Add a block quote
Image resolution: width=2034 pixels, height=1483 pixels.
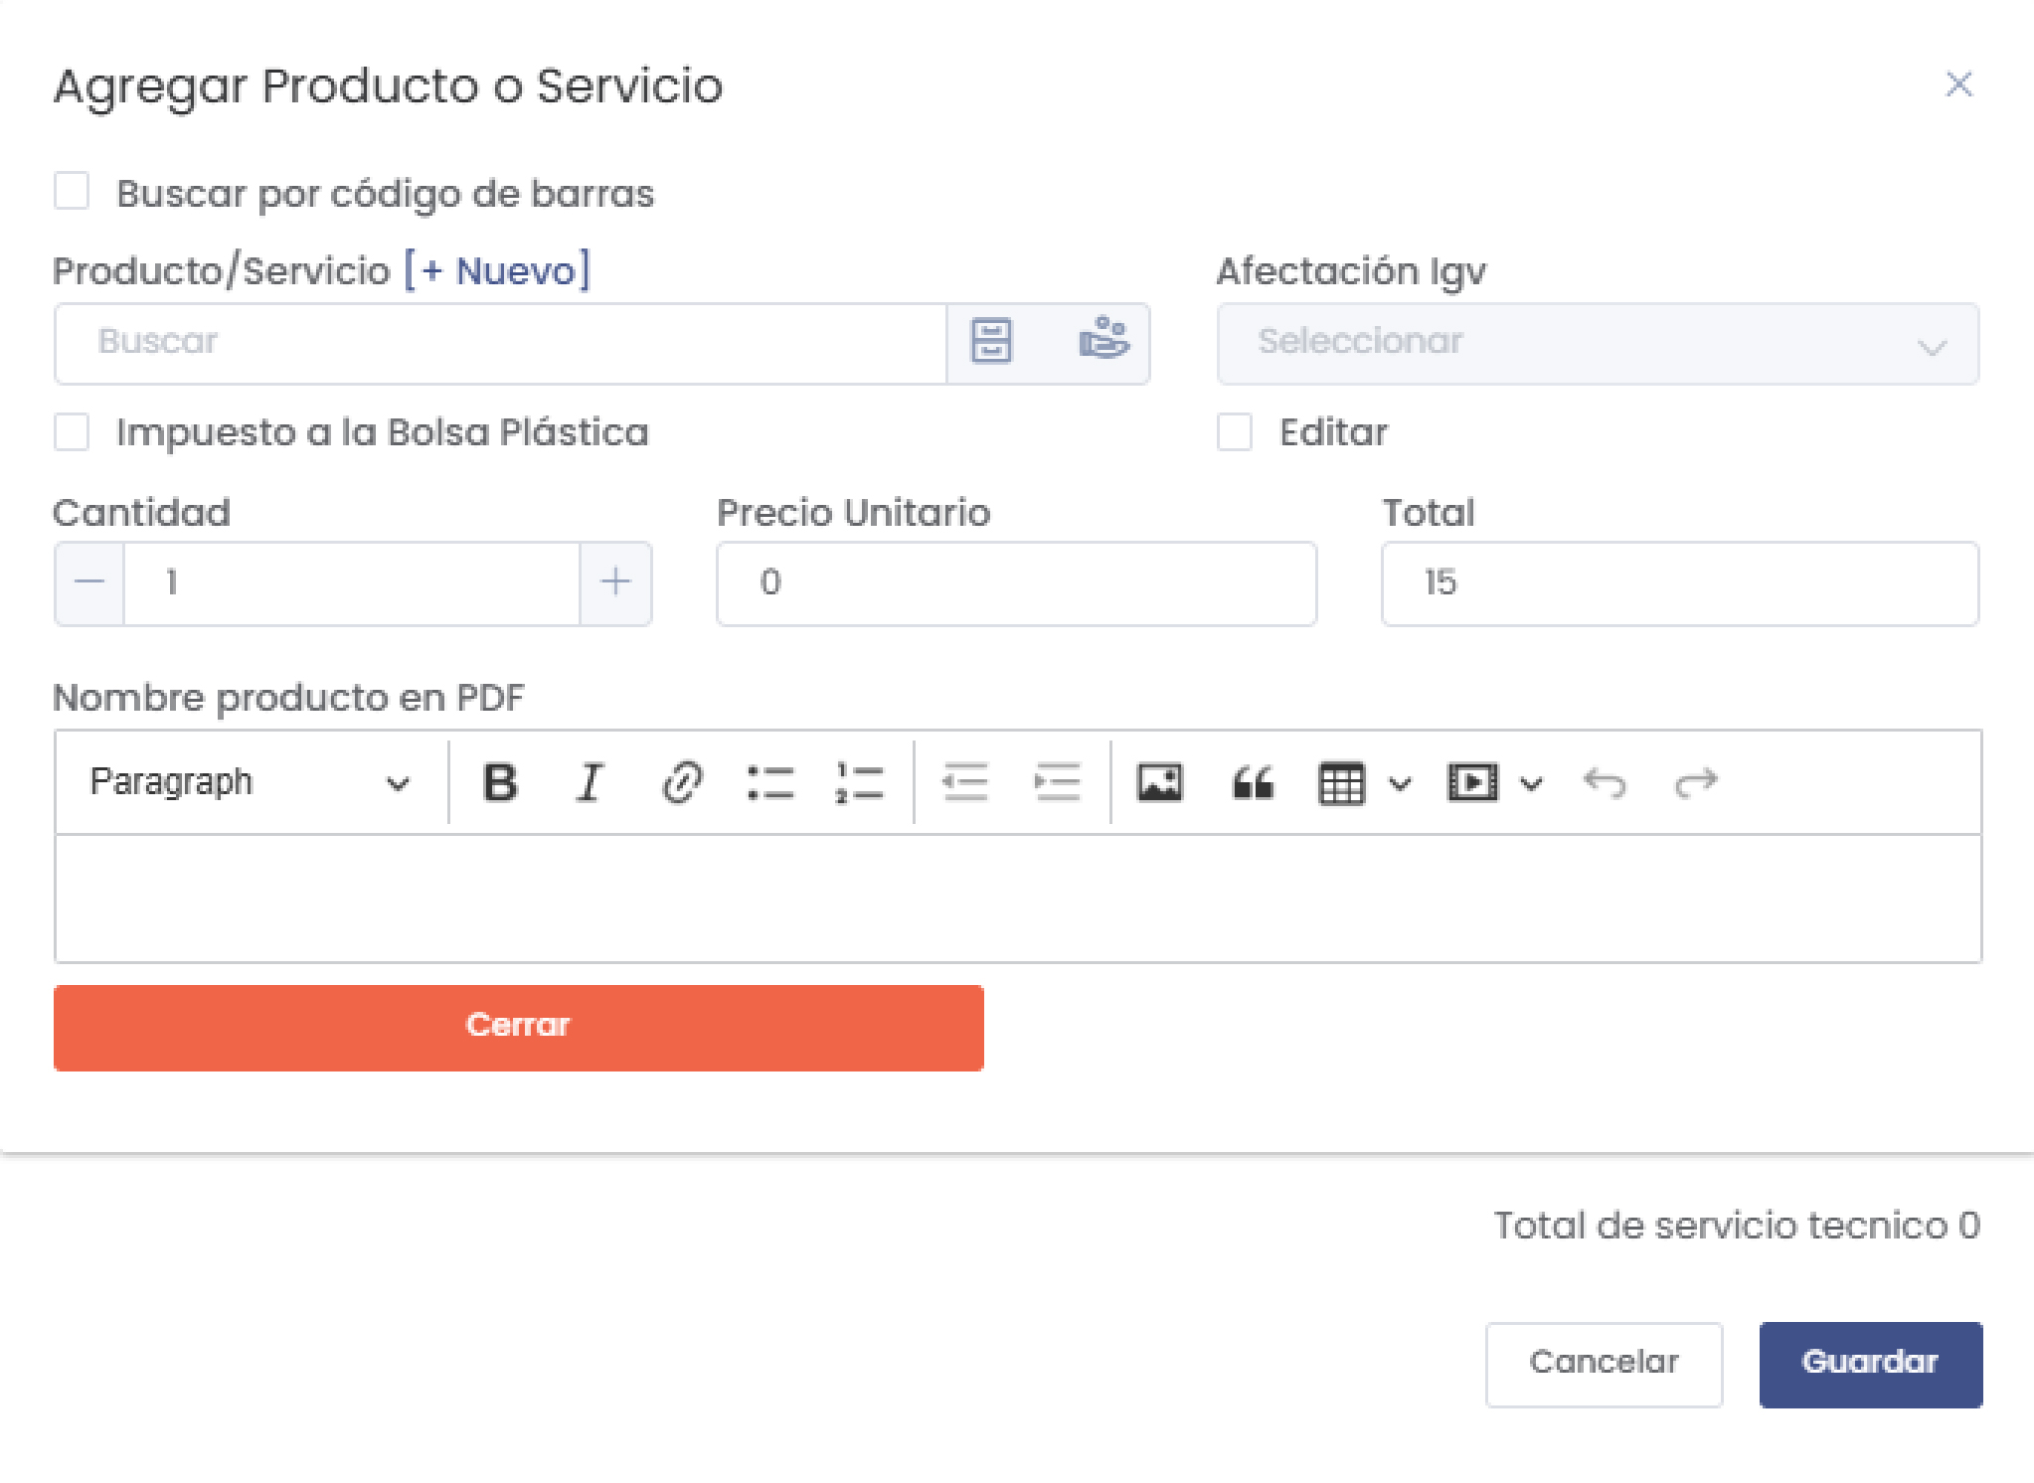[x=1255, y=782]
